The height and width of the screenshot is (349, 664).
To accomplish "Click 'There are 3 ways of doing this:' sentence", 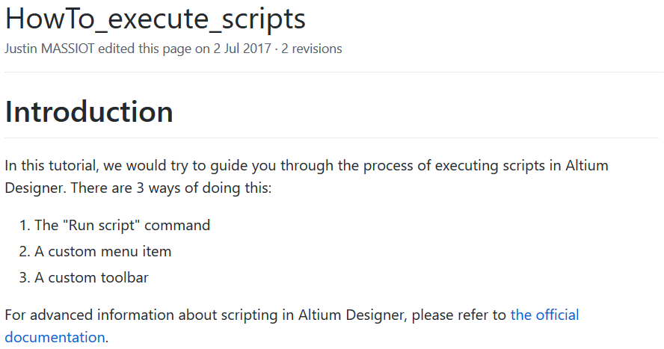I will coord(171,188).
